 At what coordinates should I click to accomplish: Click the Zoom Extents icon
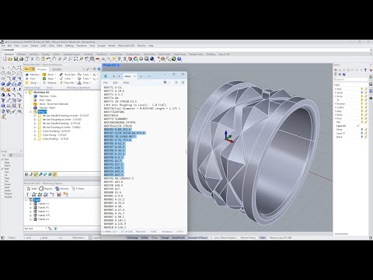75,59
